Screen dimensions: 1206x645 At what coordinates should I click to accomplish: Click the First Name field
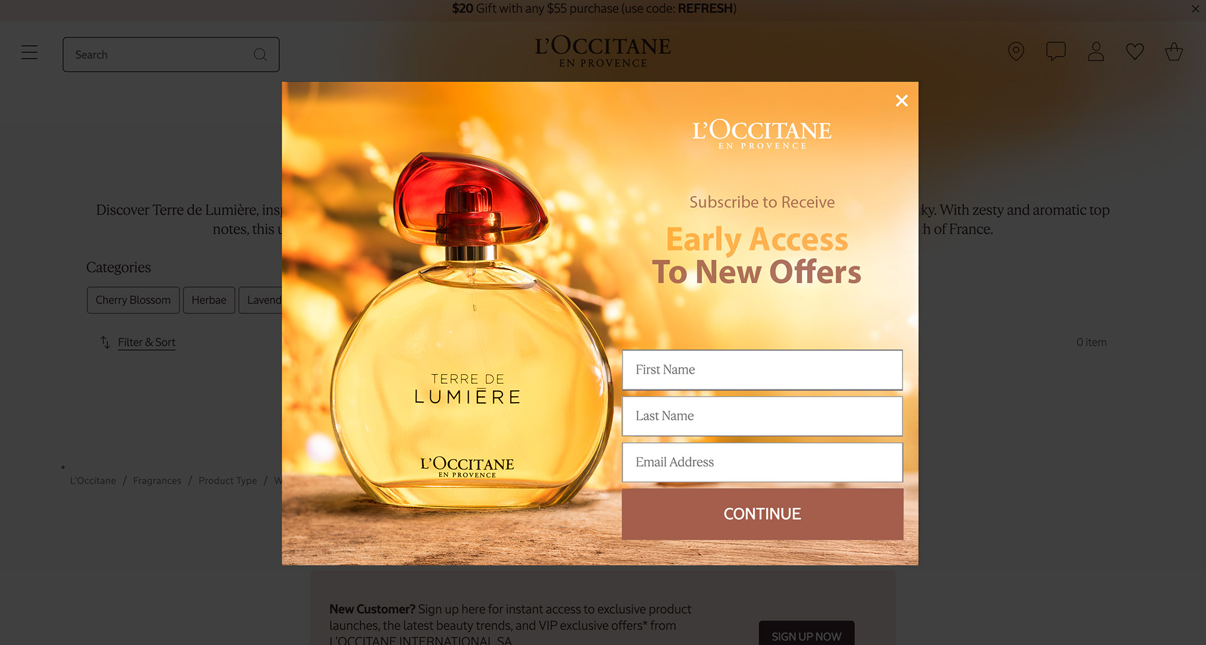[762, 370]
